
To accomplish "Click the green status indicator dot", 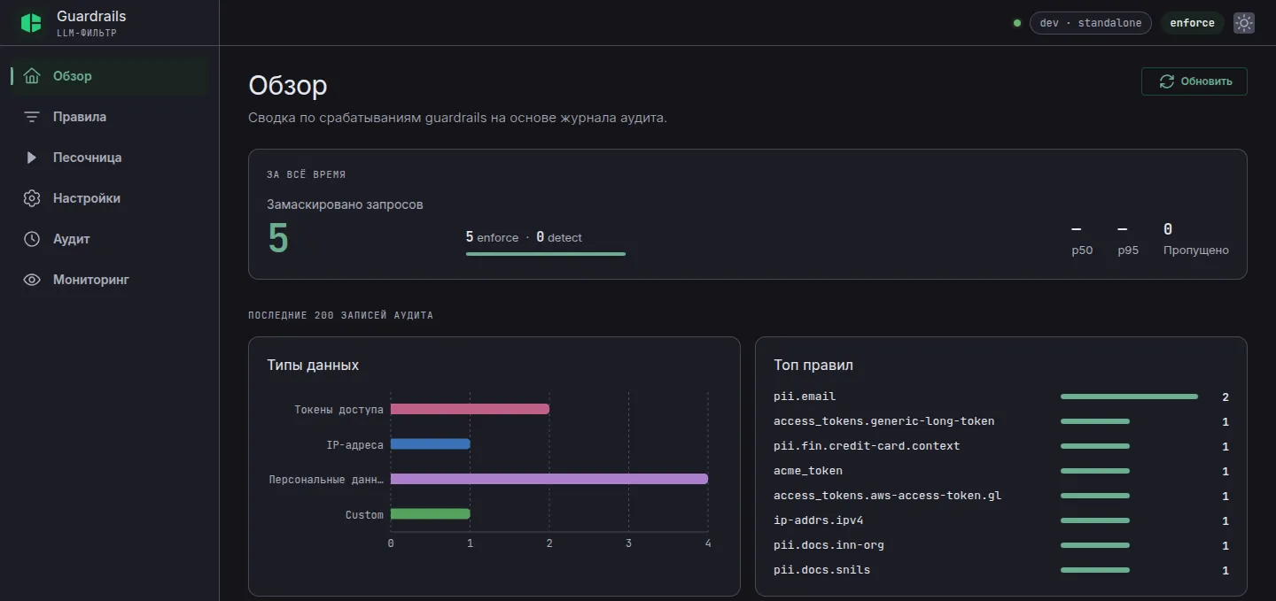I will point(1017,23).
